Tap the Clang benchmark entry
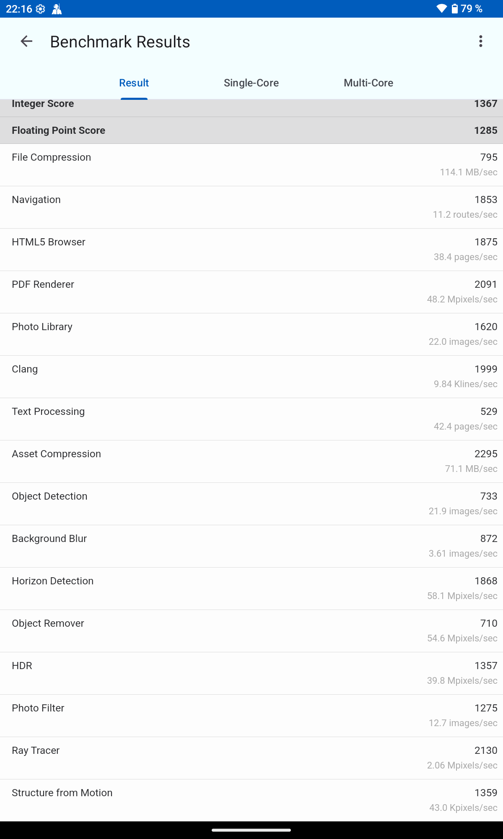The width and height of the screenshot is (503, 839). click(x=251, y=377)
